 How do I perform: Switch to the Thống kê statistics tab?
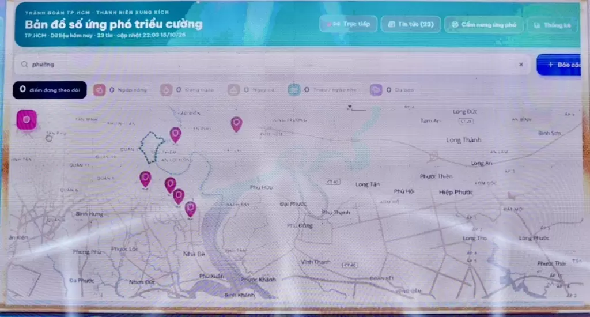[x=552, y=25]
